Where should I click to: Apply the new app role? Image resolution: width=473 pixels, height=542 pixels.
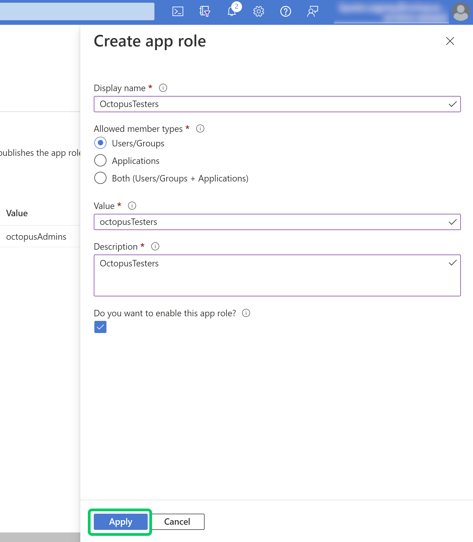tap(120, 522)
